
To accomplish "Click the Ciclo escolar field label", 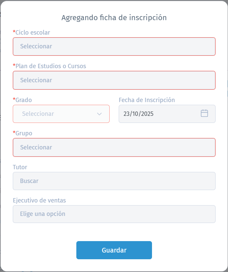I will [x=32, y=32].
